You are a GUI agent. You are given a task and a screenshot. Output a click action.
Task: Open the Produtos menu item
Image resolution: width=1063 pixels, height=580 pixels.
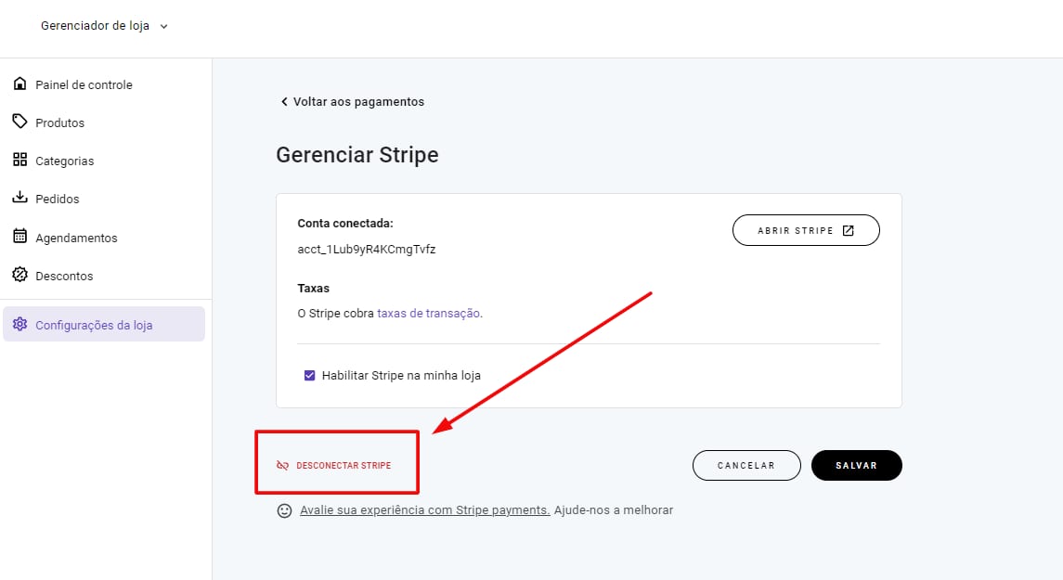click(59, 122)
